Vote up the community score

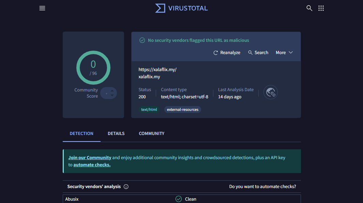(112, 90)
